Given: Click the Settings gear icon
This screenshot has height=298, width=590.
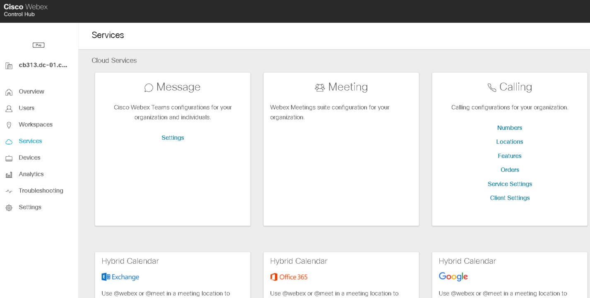Looking at the screenshot, I should point(8,207).
